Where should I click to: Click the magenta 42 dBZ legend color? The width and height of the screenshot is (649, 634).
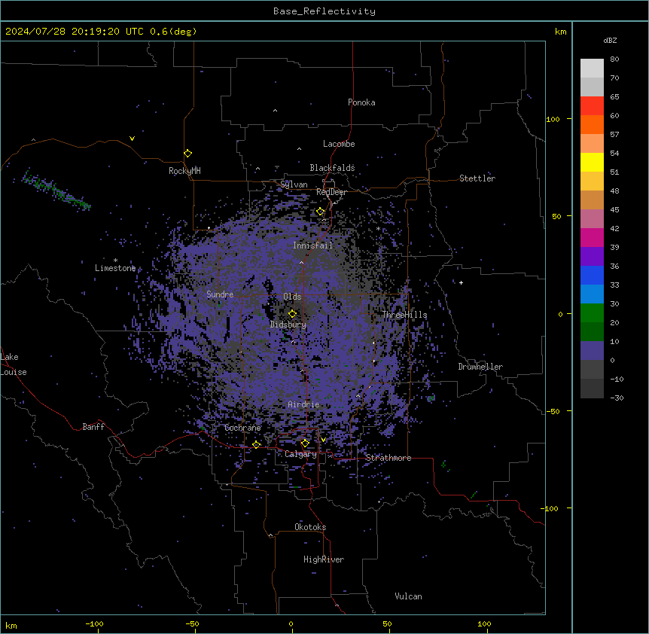tap(592, 237)
